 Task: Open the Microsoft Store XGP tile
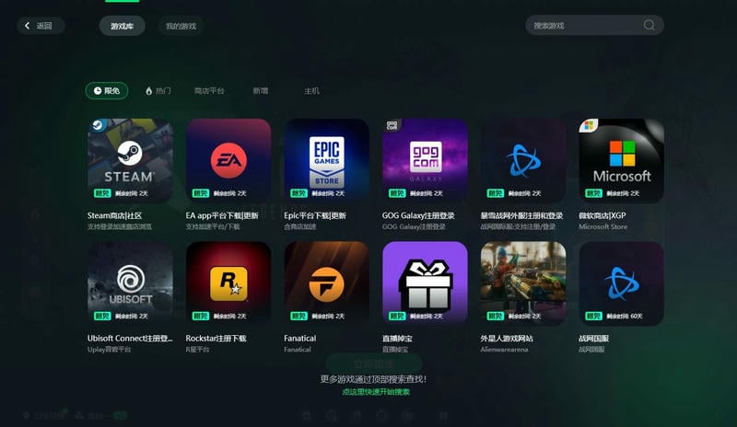click(621, 161)
